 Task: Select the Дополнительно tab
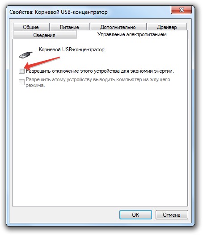click(x=118, y=27)
